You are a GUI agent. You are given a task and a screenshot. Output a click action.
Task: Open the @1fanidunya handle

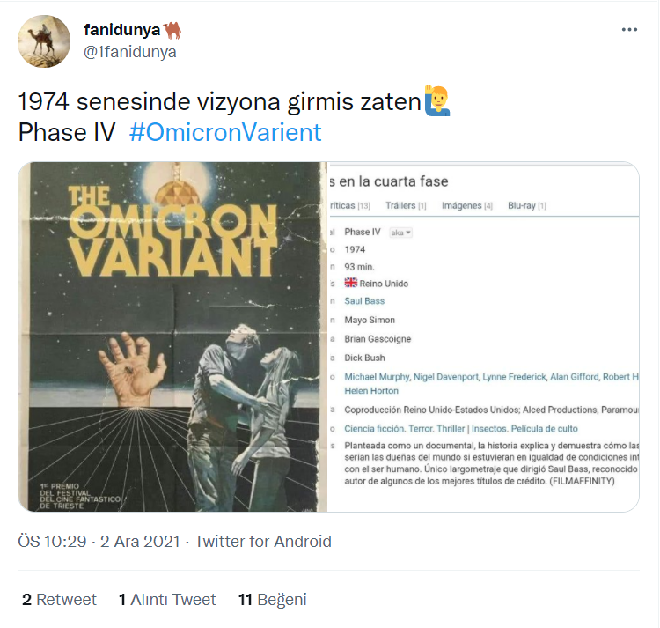click(130, 52)
